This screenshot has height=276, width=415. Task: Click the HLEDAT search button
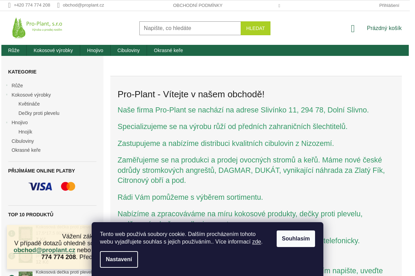pos(256,28)
